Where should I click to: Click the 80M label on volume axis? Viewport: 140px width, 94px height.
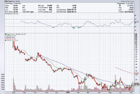(3, 74)
